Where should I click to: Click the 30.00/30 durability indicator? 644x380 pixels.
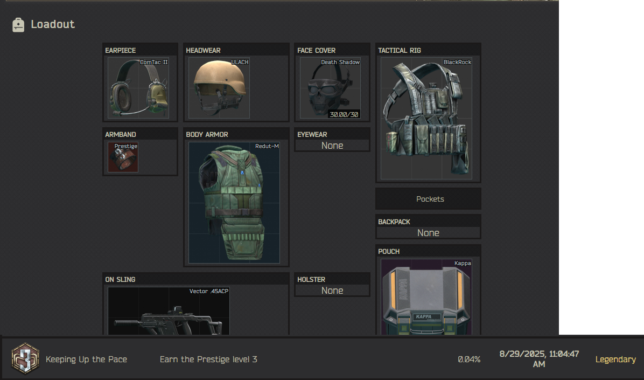pyautogui.click(x=344, y=114)
